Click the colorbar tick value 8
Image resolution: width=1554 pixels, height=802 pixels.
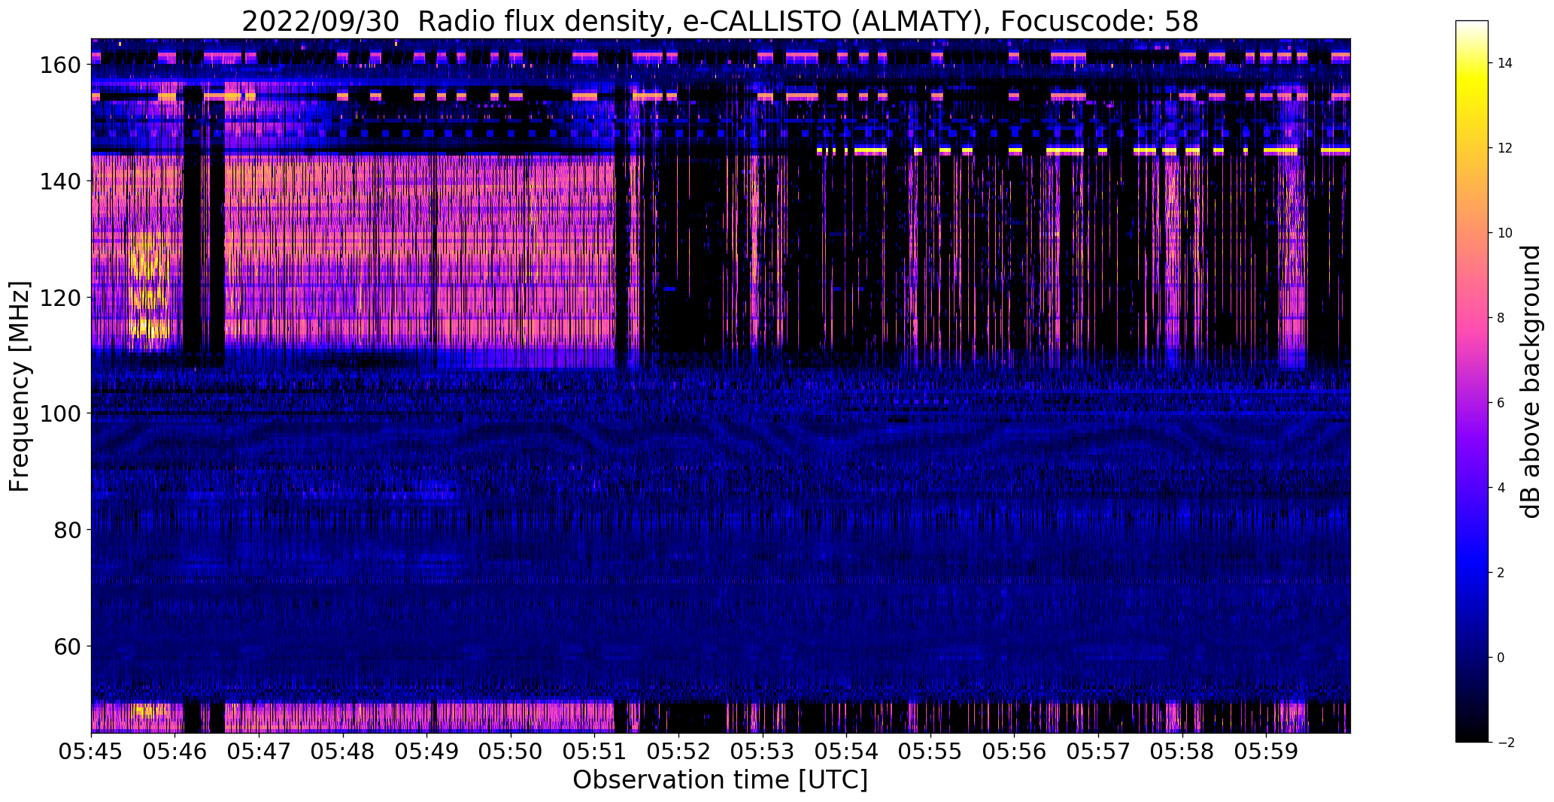(1501, 318)
